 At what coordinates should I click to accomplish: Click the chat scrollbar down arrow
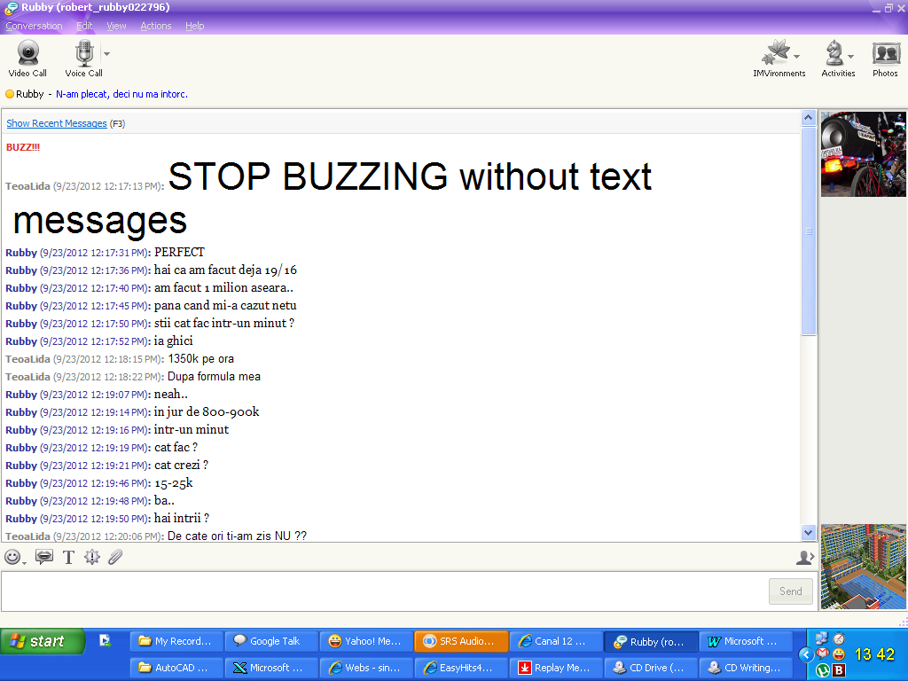tap(808, 532)
